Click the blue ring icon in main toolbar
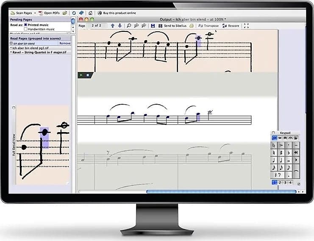314x241 pixels. coord(74,13)
